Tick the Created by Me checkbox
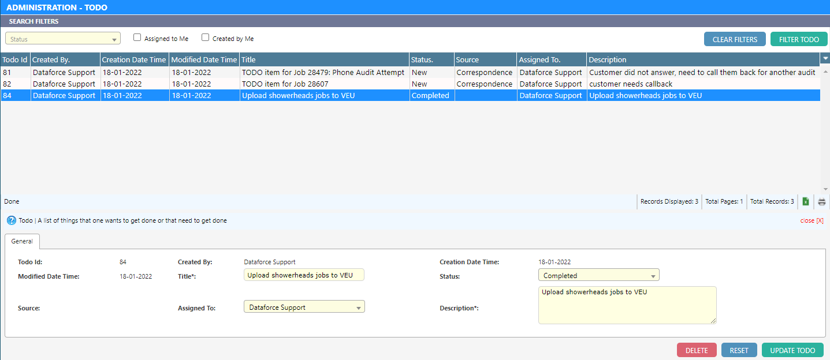830x360 pixels. [x=205, y=38]
